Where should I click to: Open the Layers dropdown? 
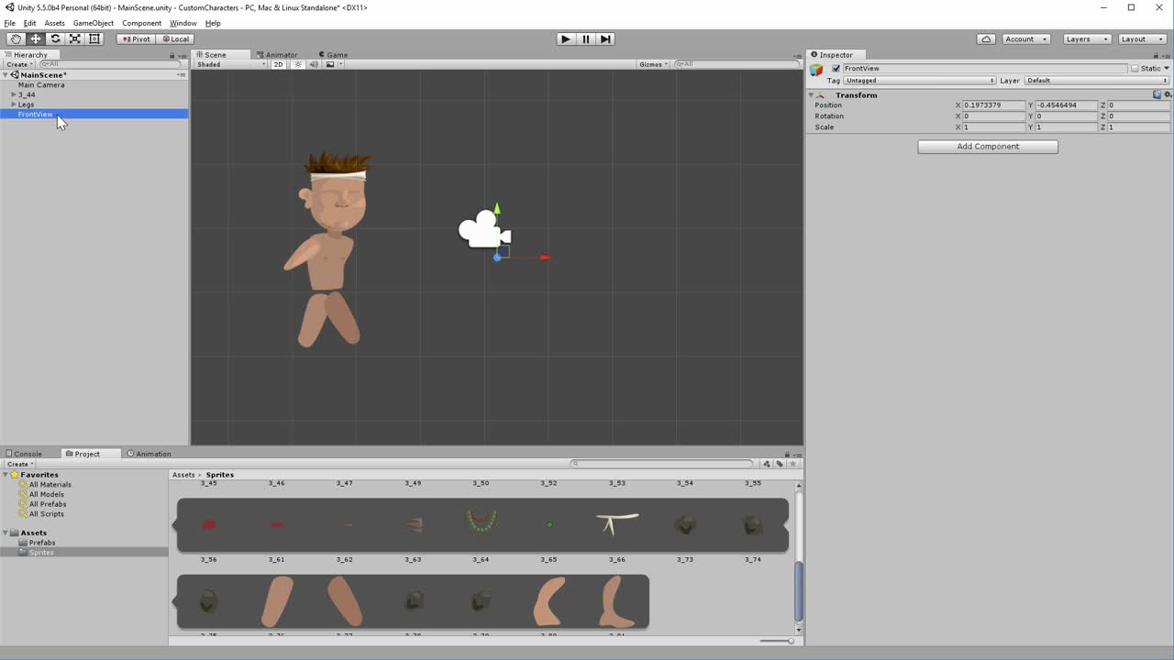(1087, 38)
